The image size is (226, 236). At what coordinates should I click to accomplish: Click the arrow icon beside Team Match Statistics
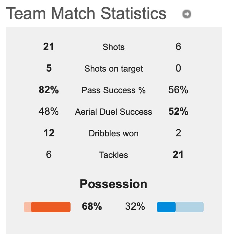[187, 14]
